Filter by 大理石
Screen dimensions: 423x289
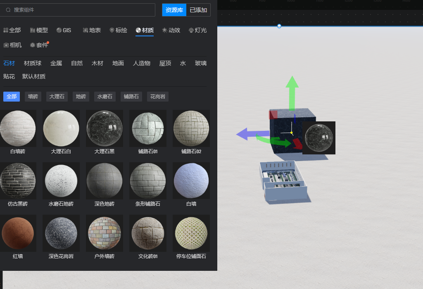57,97
